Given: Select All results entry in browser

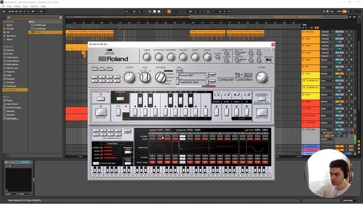Looking at the screenshot, I should (x=15, y=90).
